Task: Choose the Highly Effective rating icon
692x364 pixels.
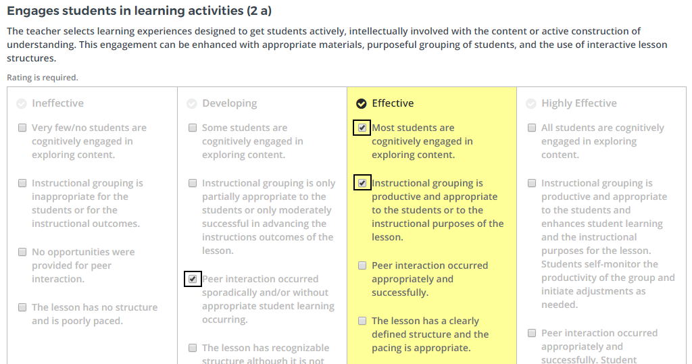Action: [x=531, y=103]
